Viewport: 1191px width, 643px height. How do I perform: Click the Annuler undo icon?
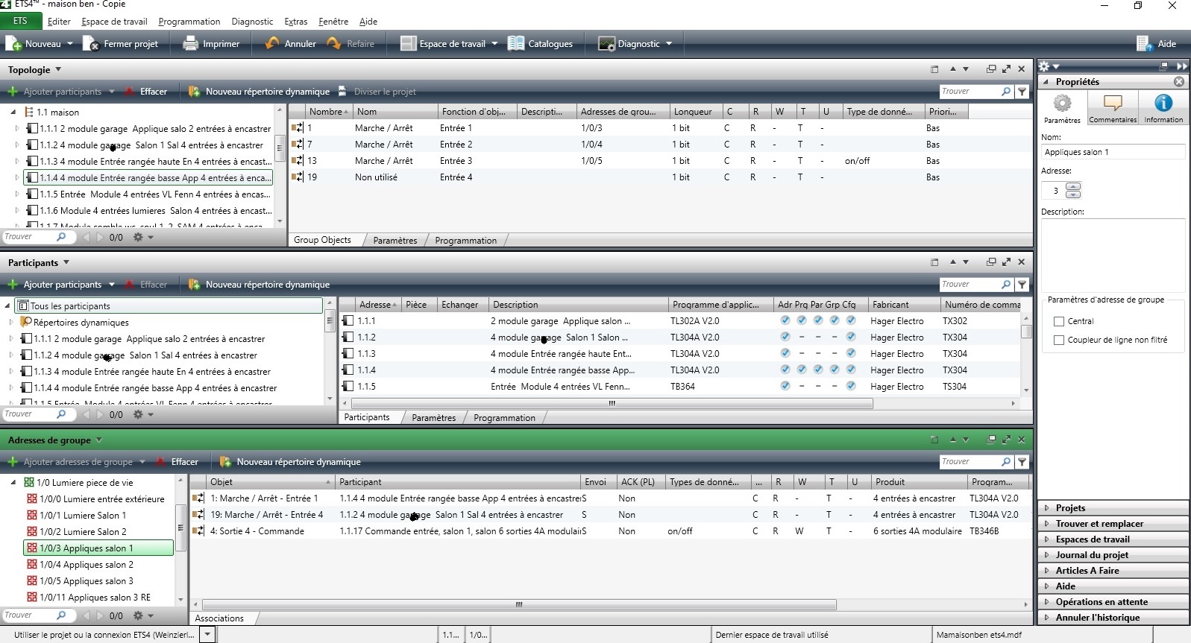tap(272, 44)
